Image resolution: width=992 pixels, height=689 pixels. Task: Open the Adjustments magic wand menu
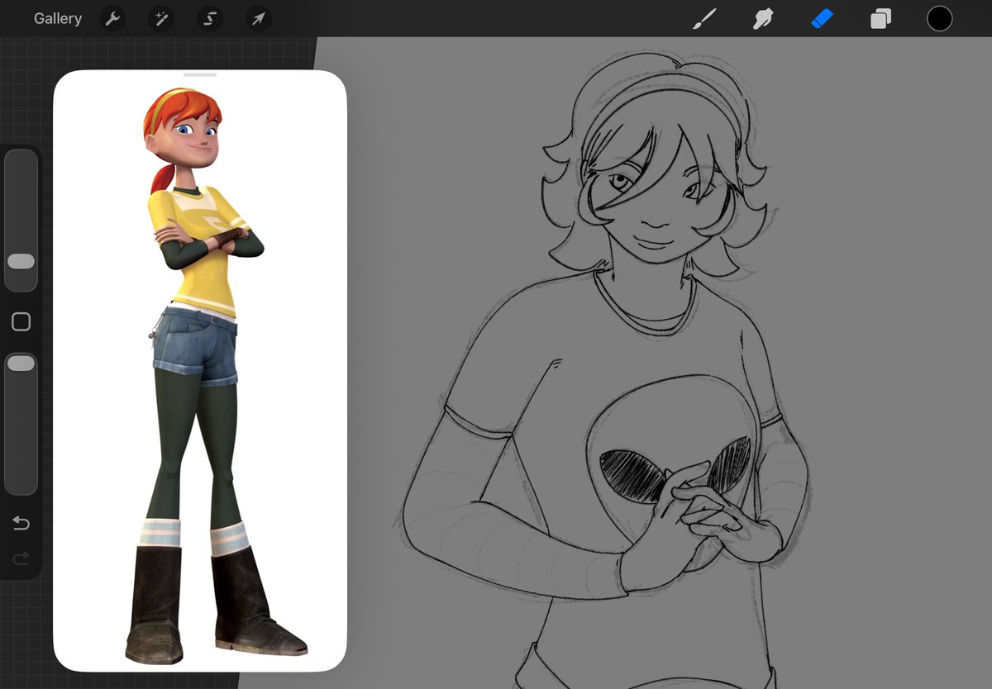(x=161, y=18)
